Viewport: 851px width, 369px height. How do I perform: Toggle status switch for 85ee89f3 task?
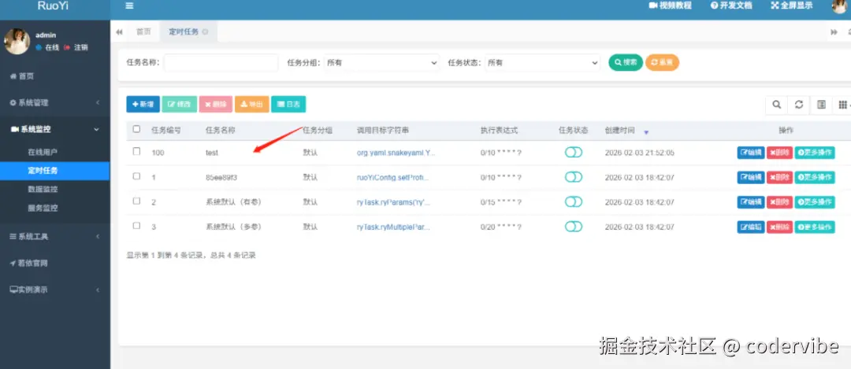(x=573, y=177)
